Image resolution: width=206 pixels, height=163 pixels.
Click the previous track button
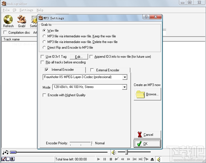click(x=135, y=159)
